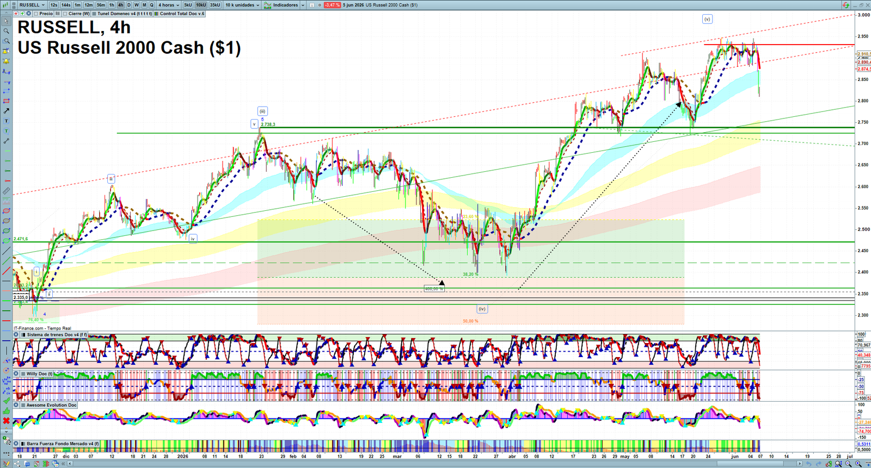Select the red X annotation tool
Viewport: 871px width, 468px height.
[7, 421]
